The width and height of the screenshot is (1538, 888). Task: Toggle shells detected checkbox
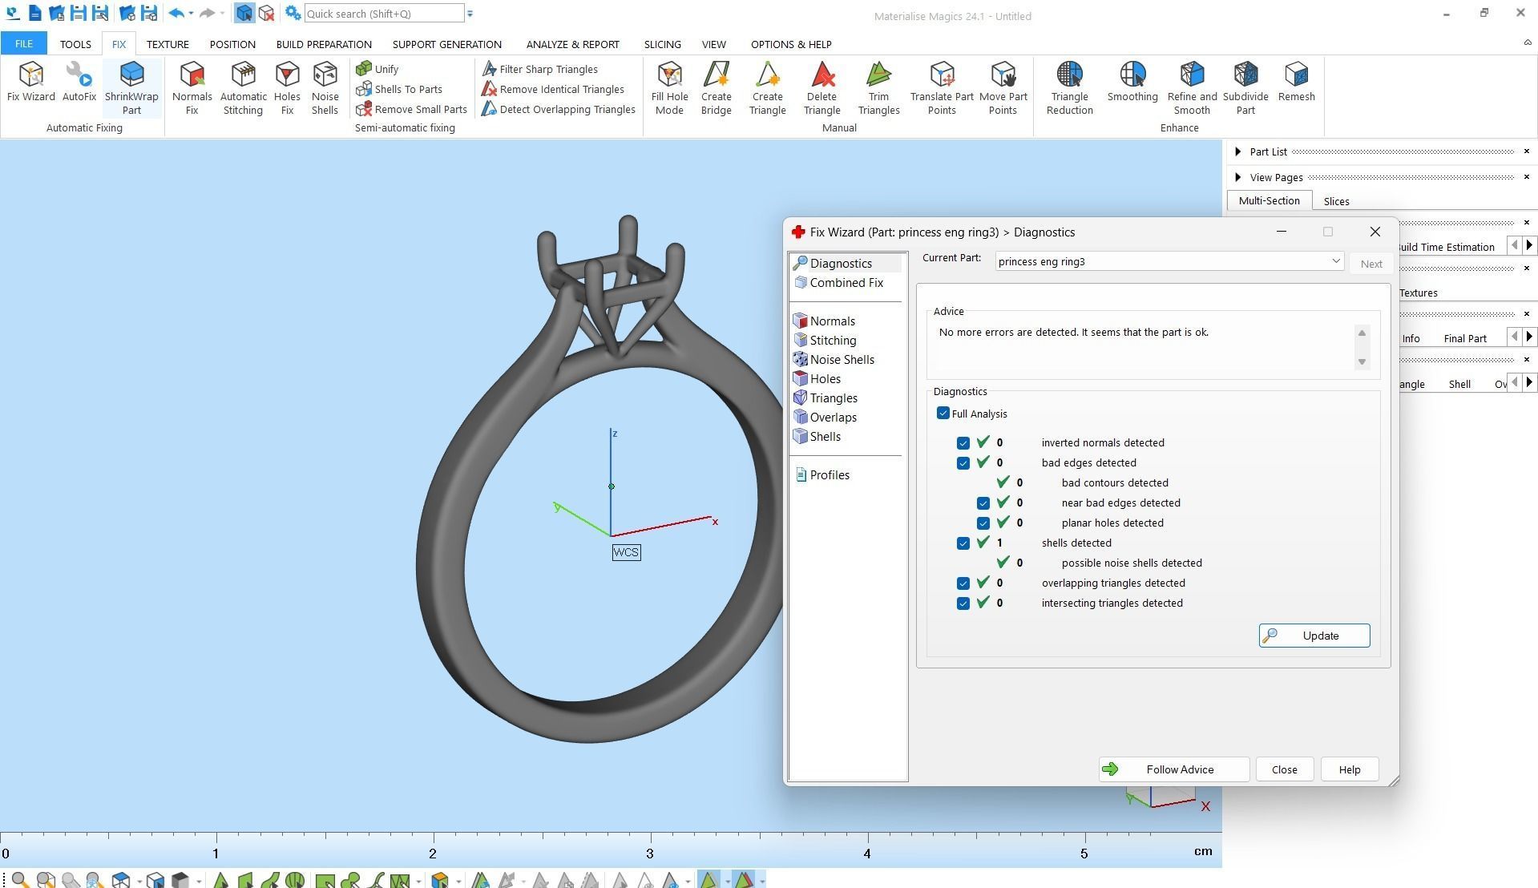pos(963,543)
